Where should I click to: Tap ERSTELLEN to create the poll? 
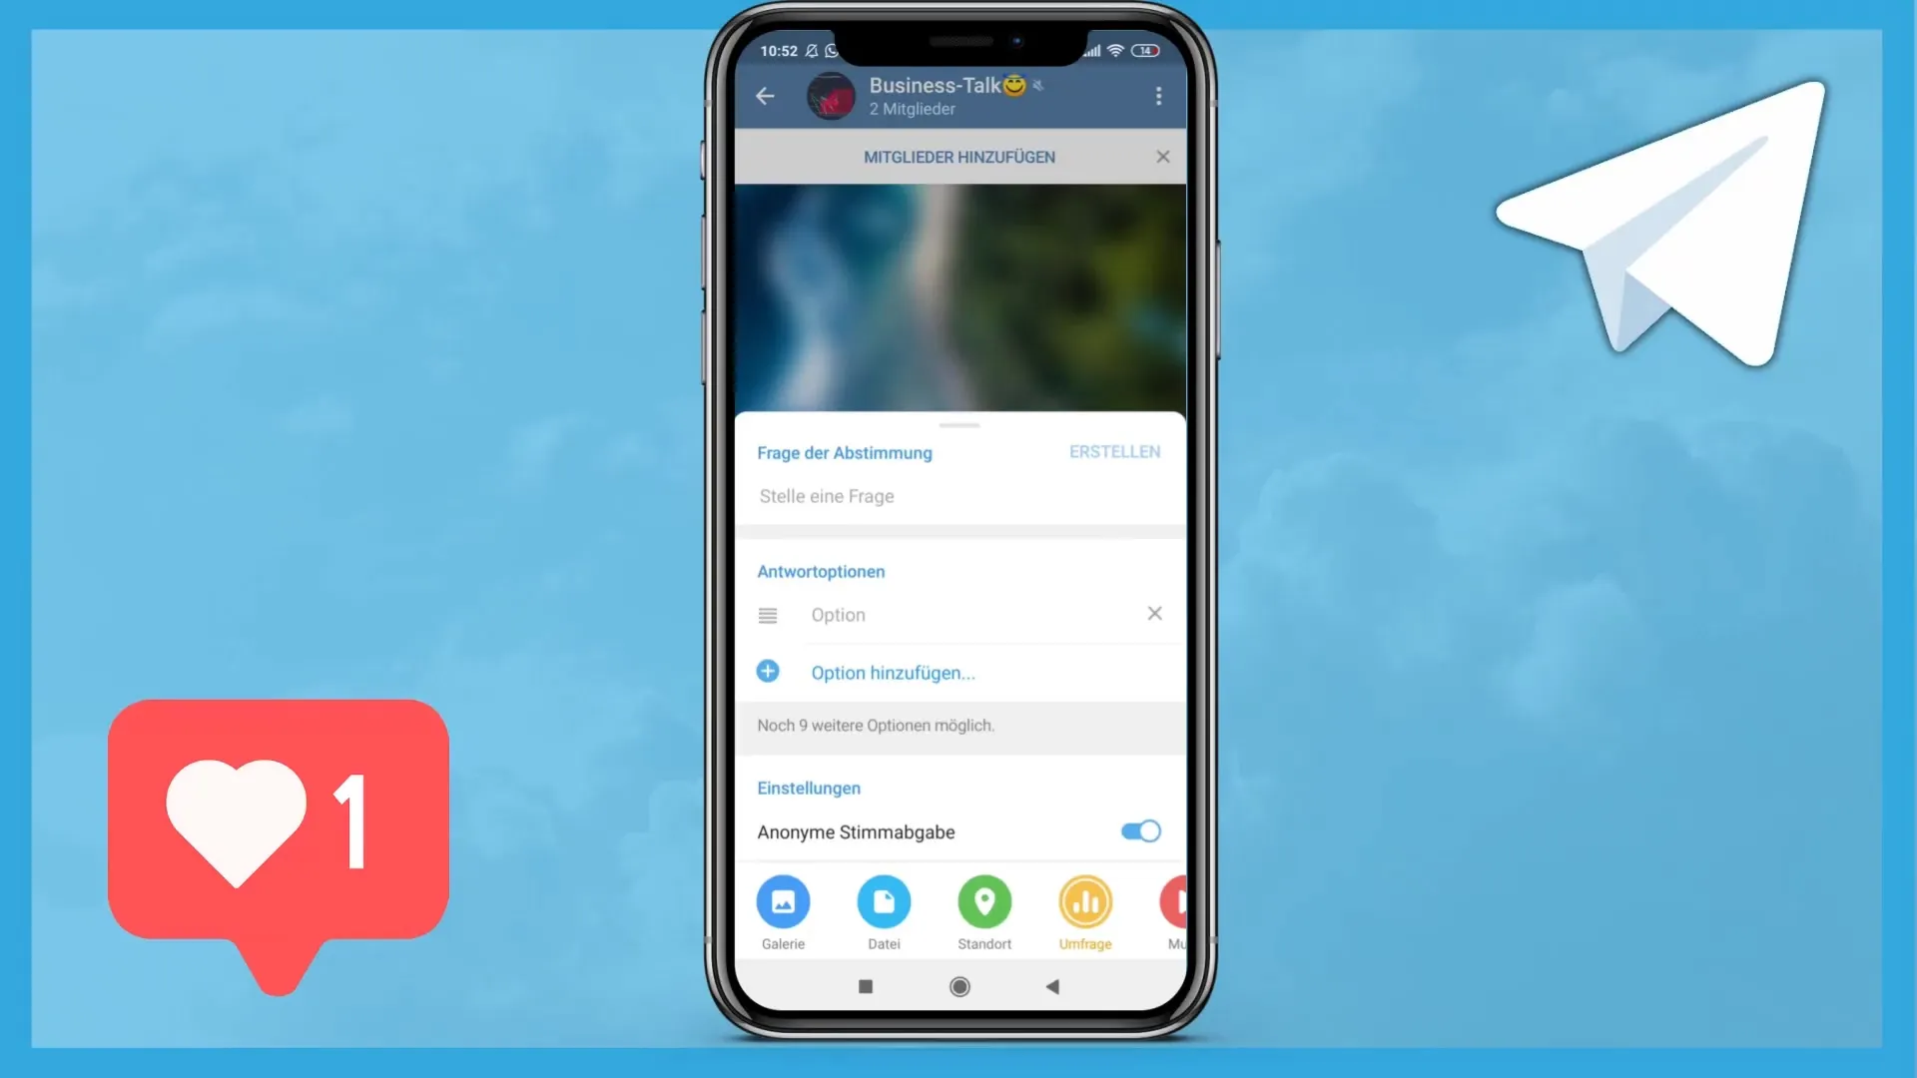(1114, 451)
